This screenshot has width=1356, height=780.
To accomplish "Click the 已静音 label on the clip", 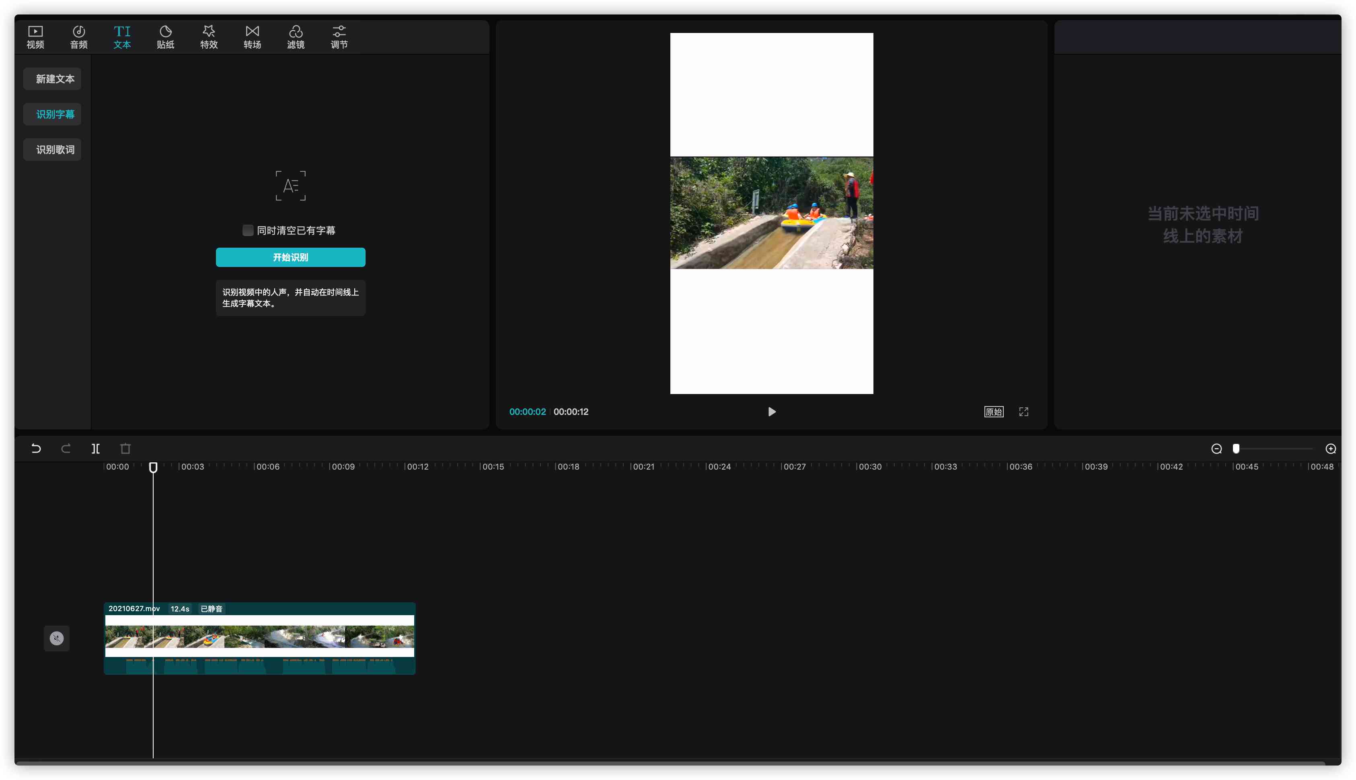I will click(211, 609).
